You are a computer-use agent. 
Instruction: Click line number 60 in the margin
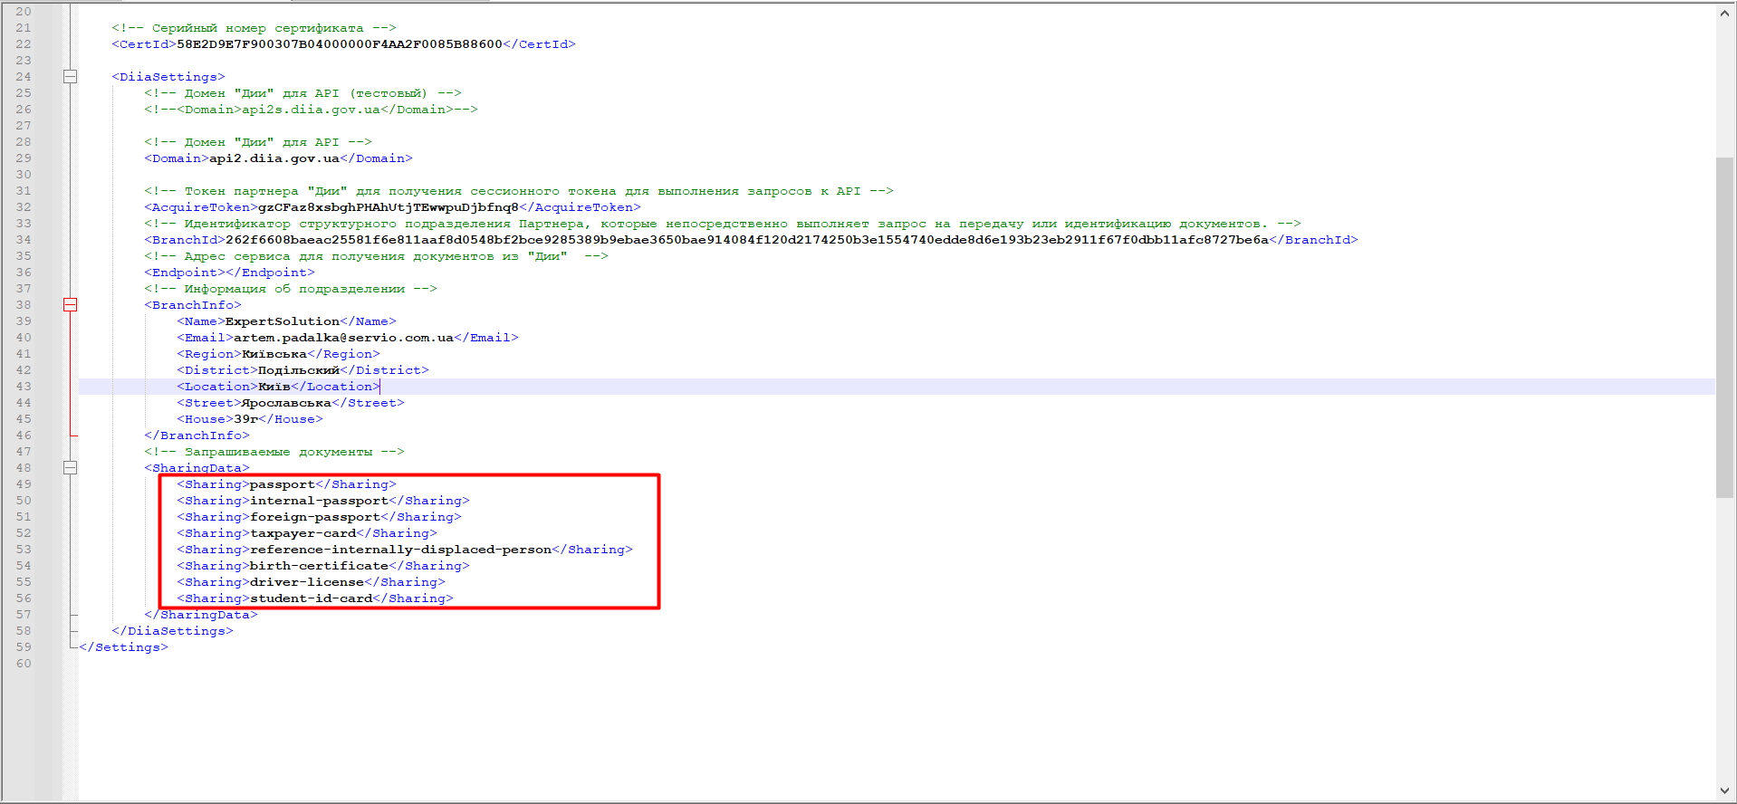pos(24,664)
